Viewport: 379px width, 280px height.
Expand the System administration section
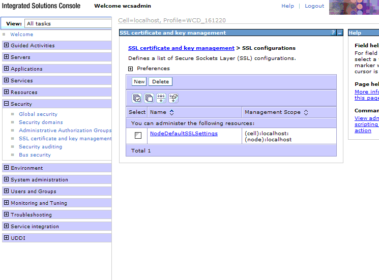click(x=6, y=179)
